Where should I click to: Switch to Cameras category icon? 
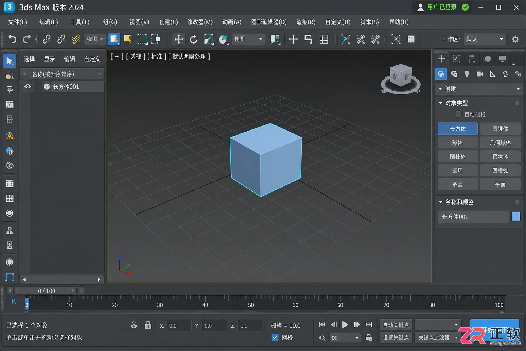coord(480,74)
